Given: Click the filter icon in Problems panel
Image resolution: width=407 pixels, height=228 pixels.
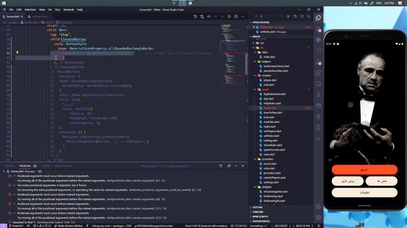Looking at the screenshot, I should click(x=221, y=166).
